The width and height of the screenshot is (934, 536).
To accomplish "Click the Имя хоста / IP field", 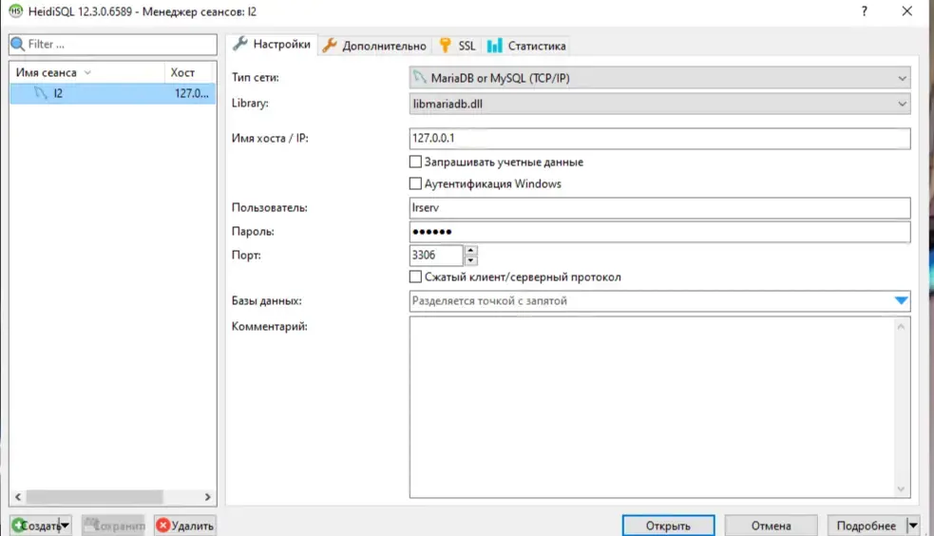I will (x=660, y=138).
